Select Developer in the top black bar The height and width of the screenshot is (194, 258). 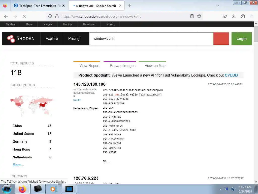[x=89, y=24]
